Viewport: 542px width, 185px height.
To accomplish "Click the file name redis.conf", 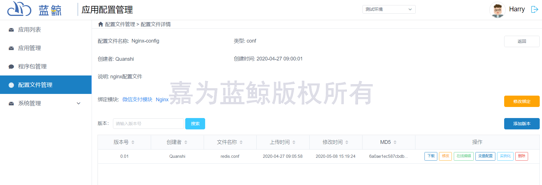I will pos(230,156).
